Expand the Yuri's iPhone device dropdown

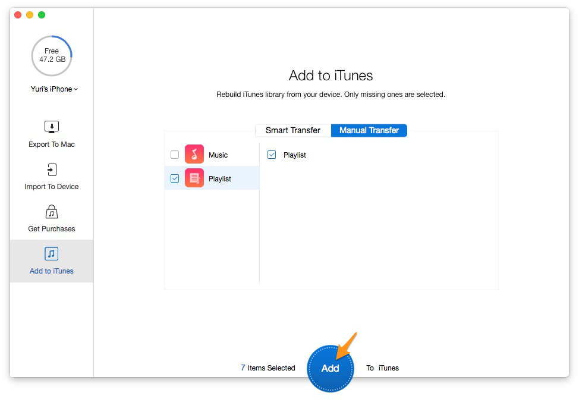click(x=54, y=89)
